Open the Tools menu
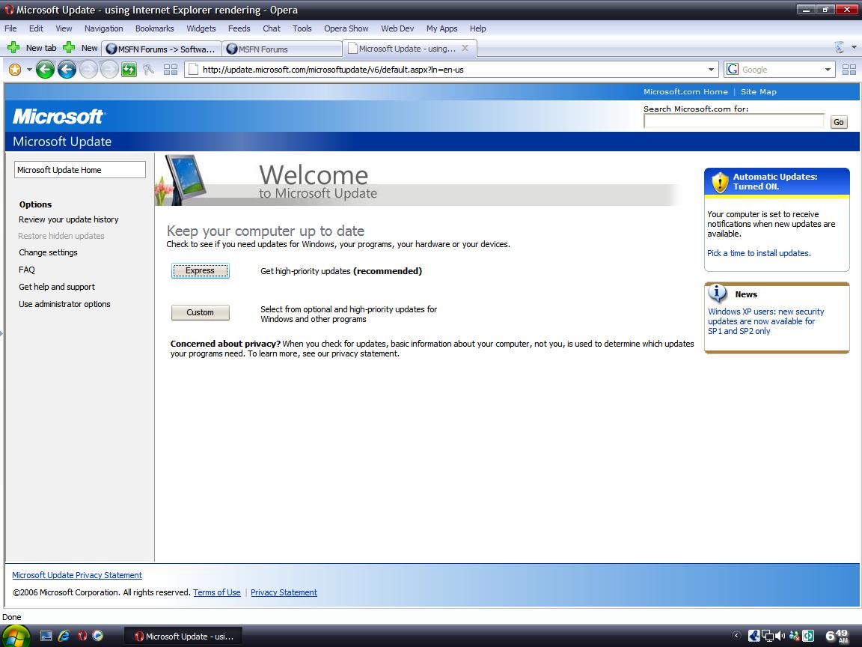The image size is (862, 647). point(302,28)
